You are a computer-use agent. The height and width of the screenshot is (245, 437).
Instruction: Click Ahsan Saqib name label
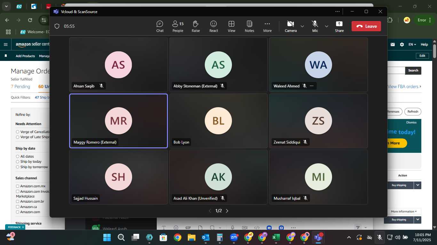pos(84,86)
